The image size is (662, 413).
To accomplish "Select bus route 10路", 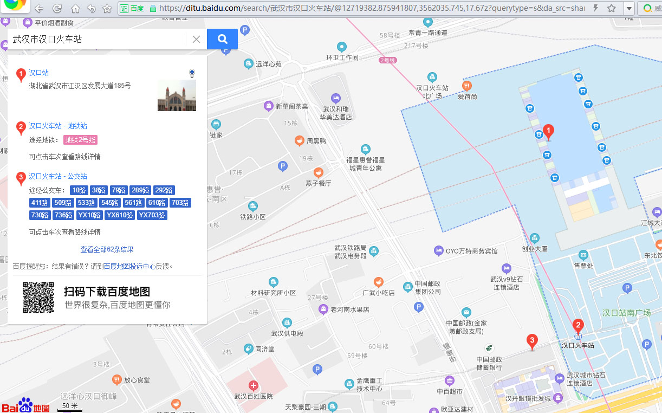I will (x=79, y=190).
